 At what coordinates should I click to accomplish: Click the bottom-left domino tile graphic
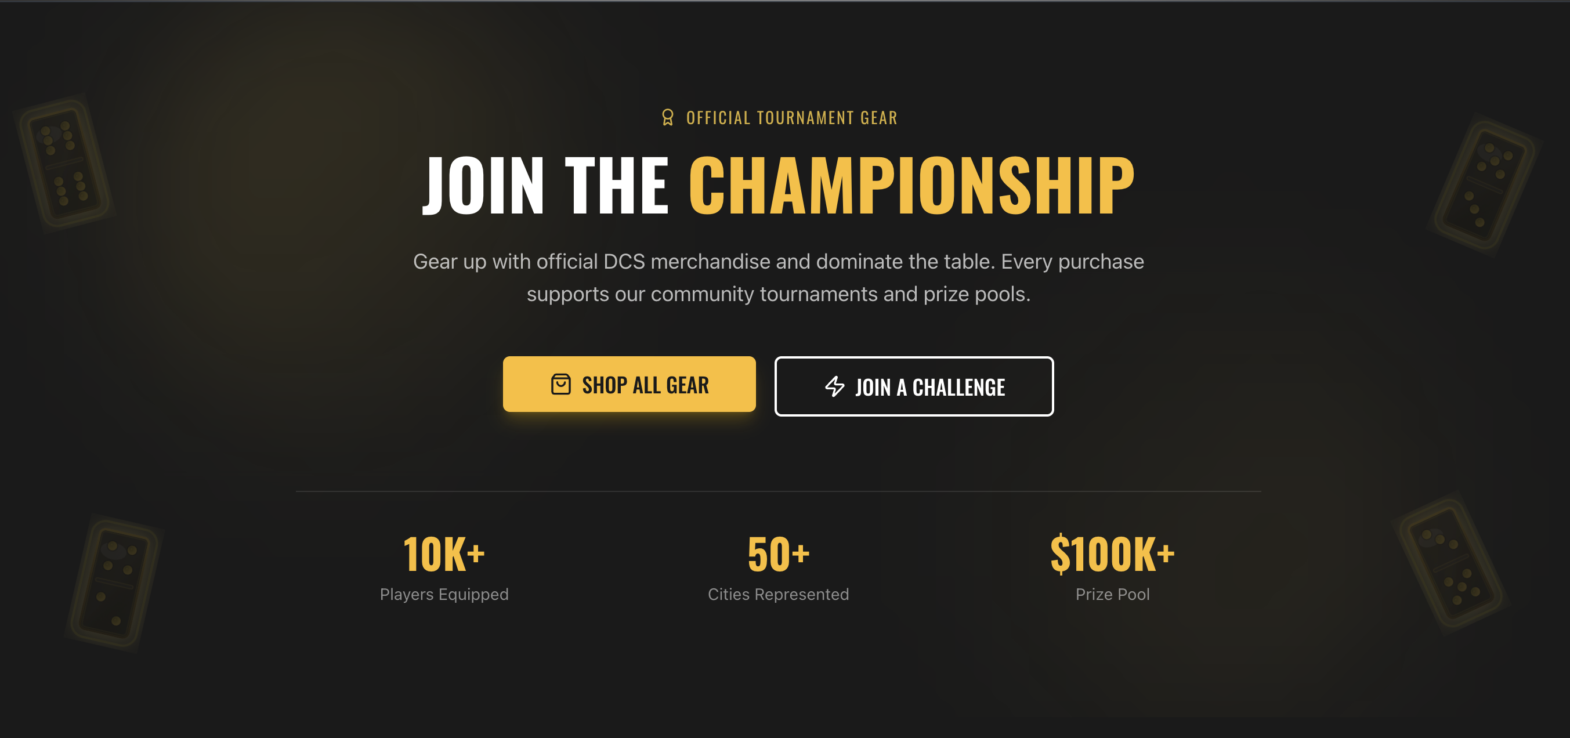pos(114,583)
